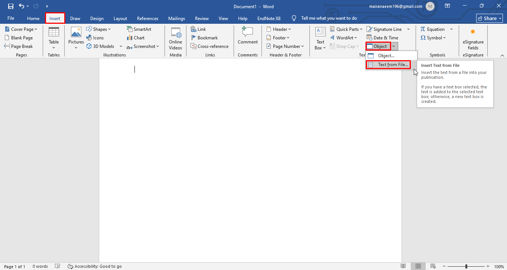
Task: Open the Table dropdown
Action: coord(54,38)
